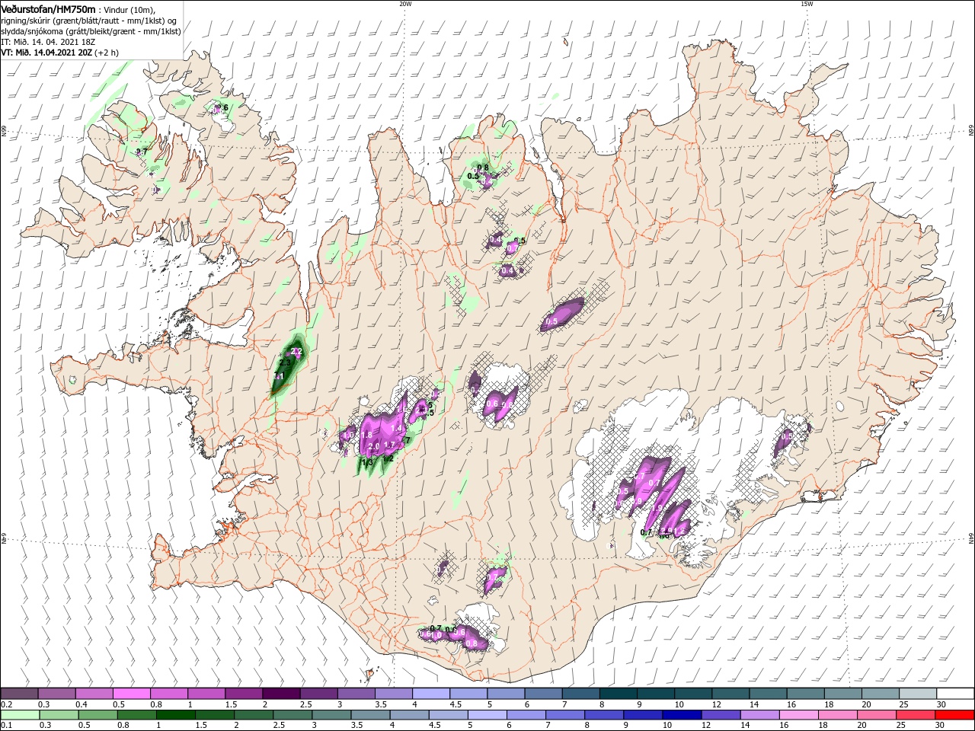This screenshot has height=731, width=975.
Task: Click the dark green rain cell in western Iceland
Action: (x=287, y=365)
